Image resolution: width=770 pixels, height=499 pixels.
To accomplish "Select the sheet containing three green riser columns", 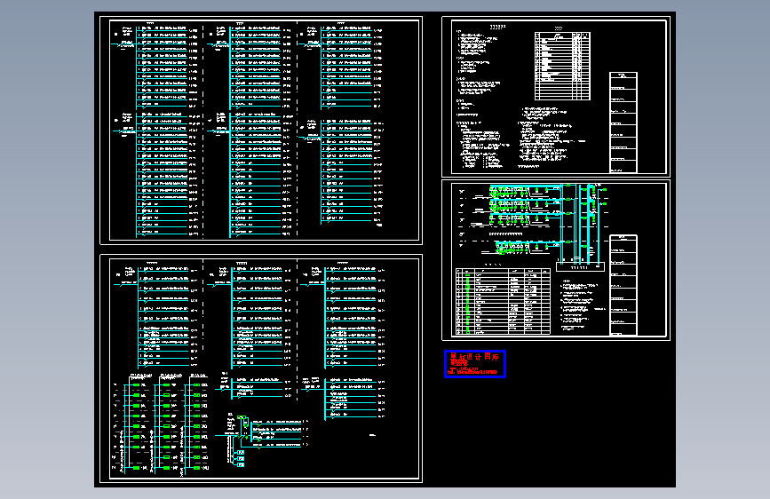I will pyautogui.click(x=261, y=368).
